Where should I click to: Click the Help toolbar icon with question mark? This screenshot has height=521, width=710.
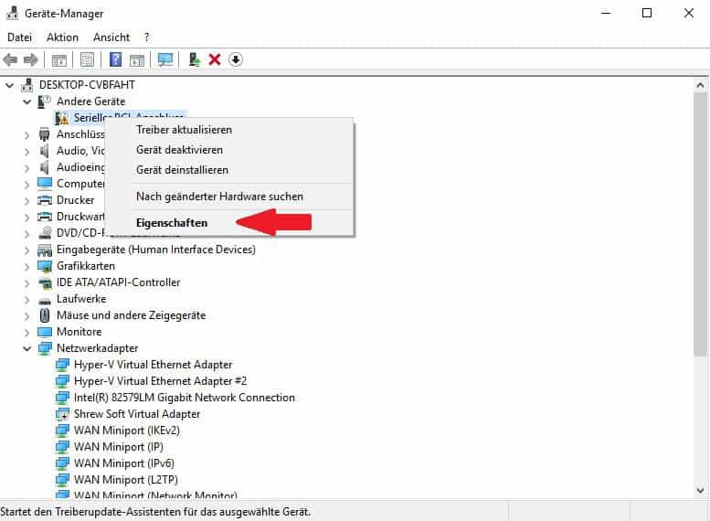pos(116,59)
